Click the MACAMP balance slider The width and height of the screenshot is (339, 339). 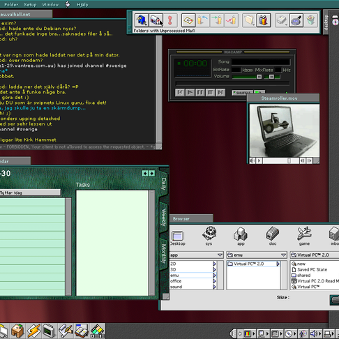(x=272, y=77)
